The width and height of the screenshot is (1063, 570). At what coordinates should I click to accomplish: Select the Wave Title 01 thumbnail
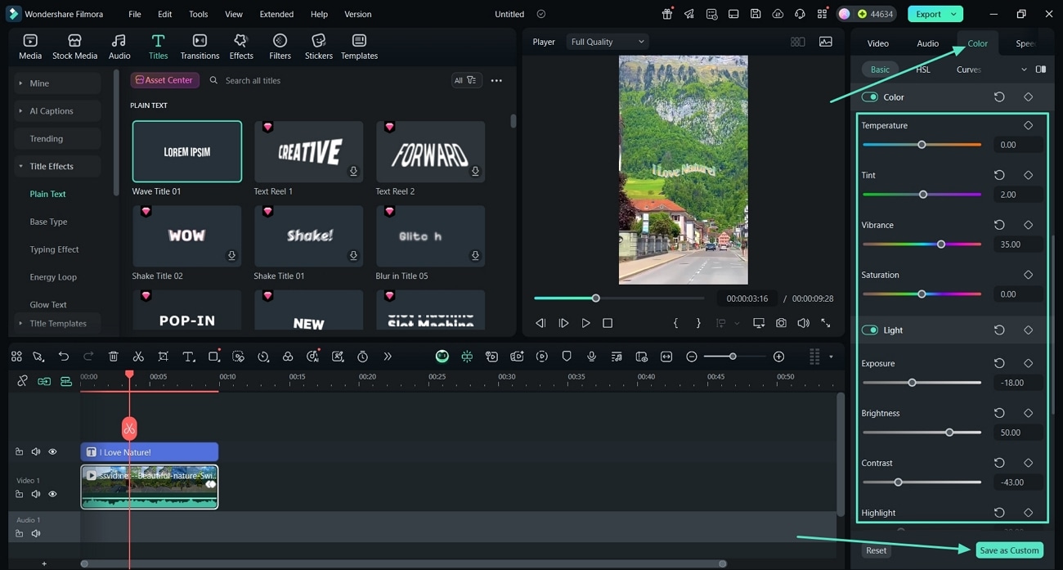tap(186, 151)
